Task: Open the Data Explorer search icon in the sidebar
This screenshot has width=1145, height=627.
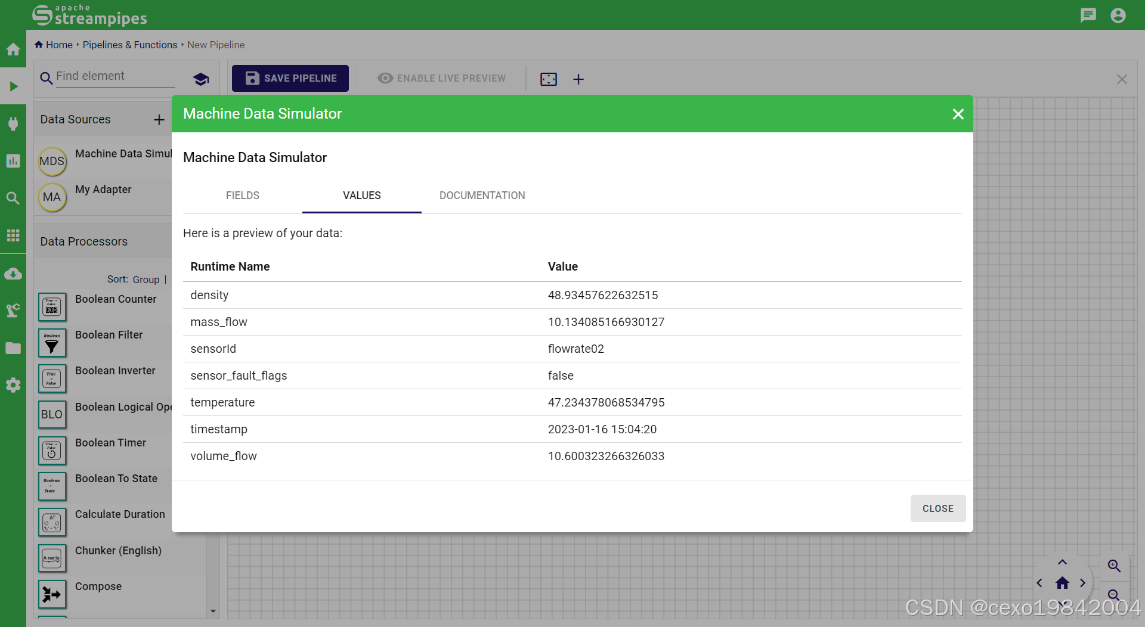Action: [x=13, y=198]
